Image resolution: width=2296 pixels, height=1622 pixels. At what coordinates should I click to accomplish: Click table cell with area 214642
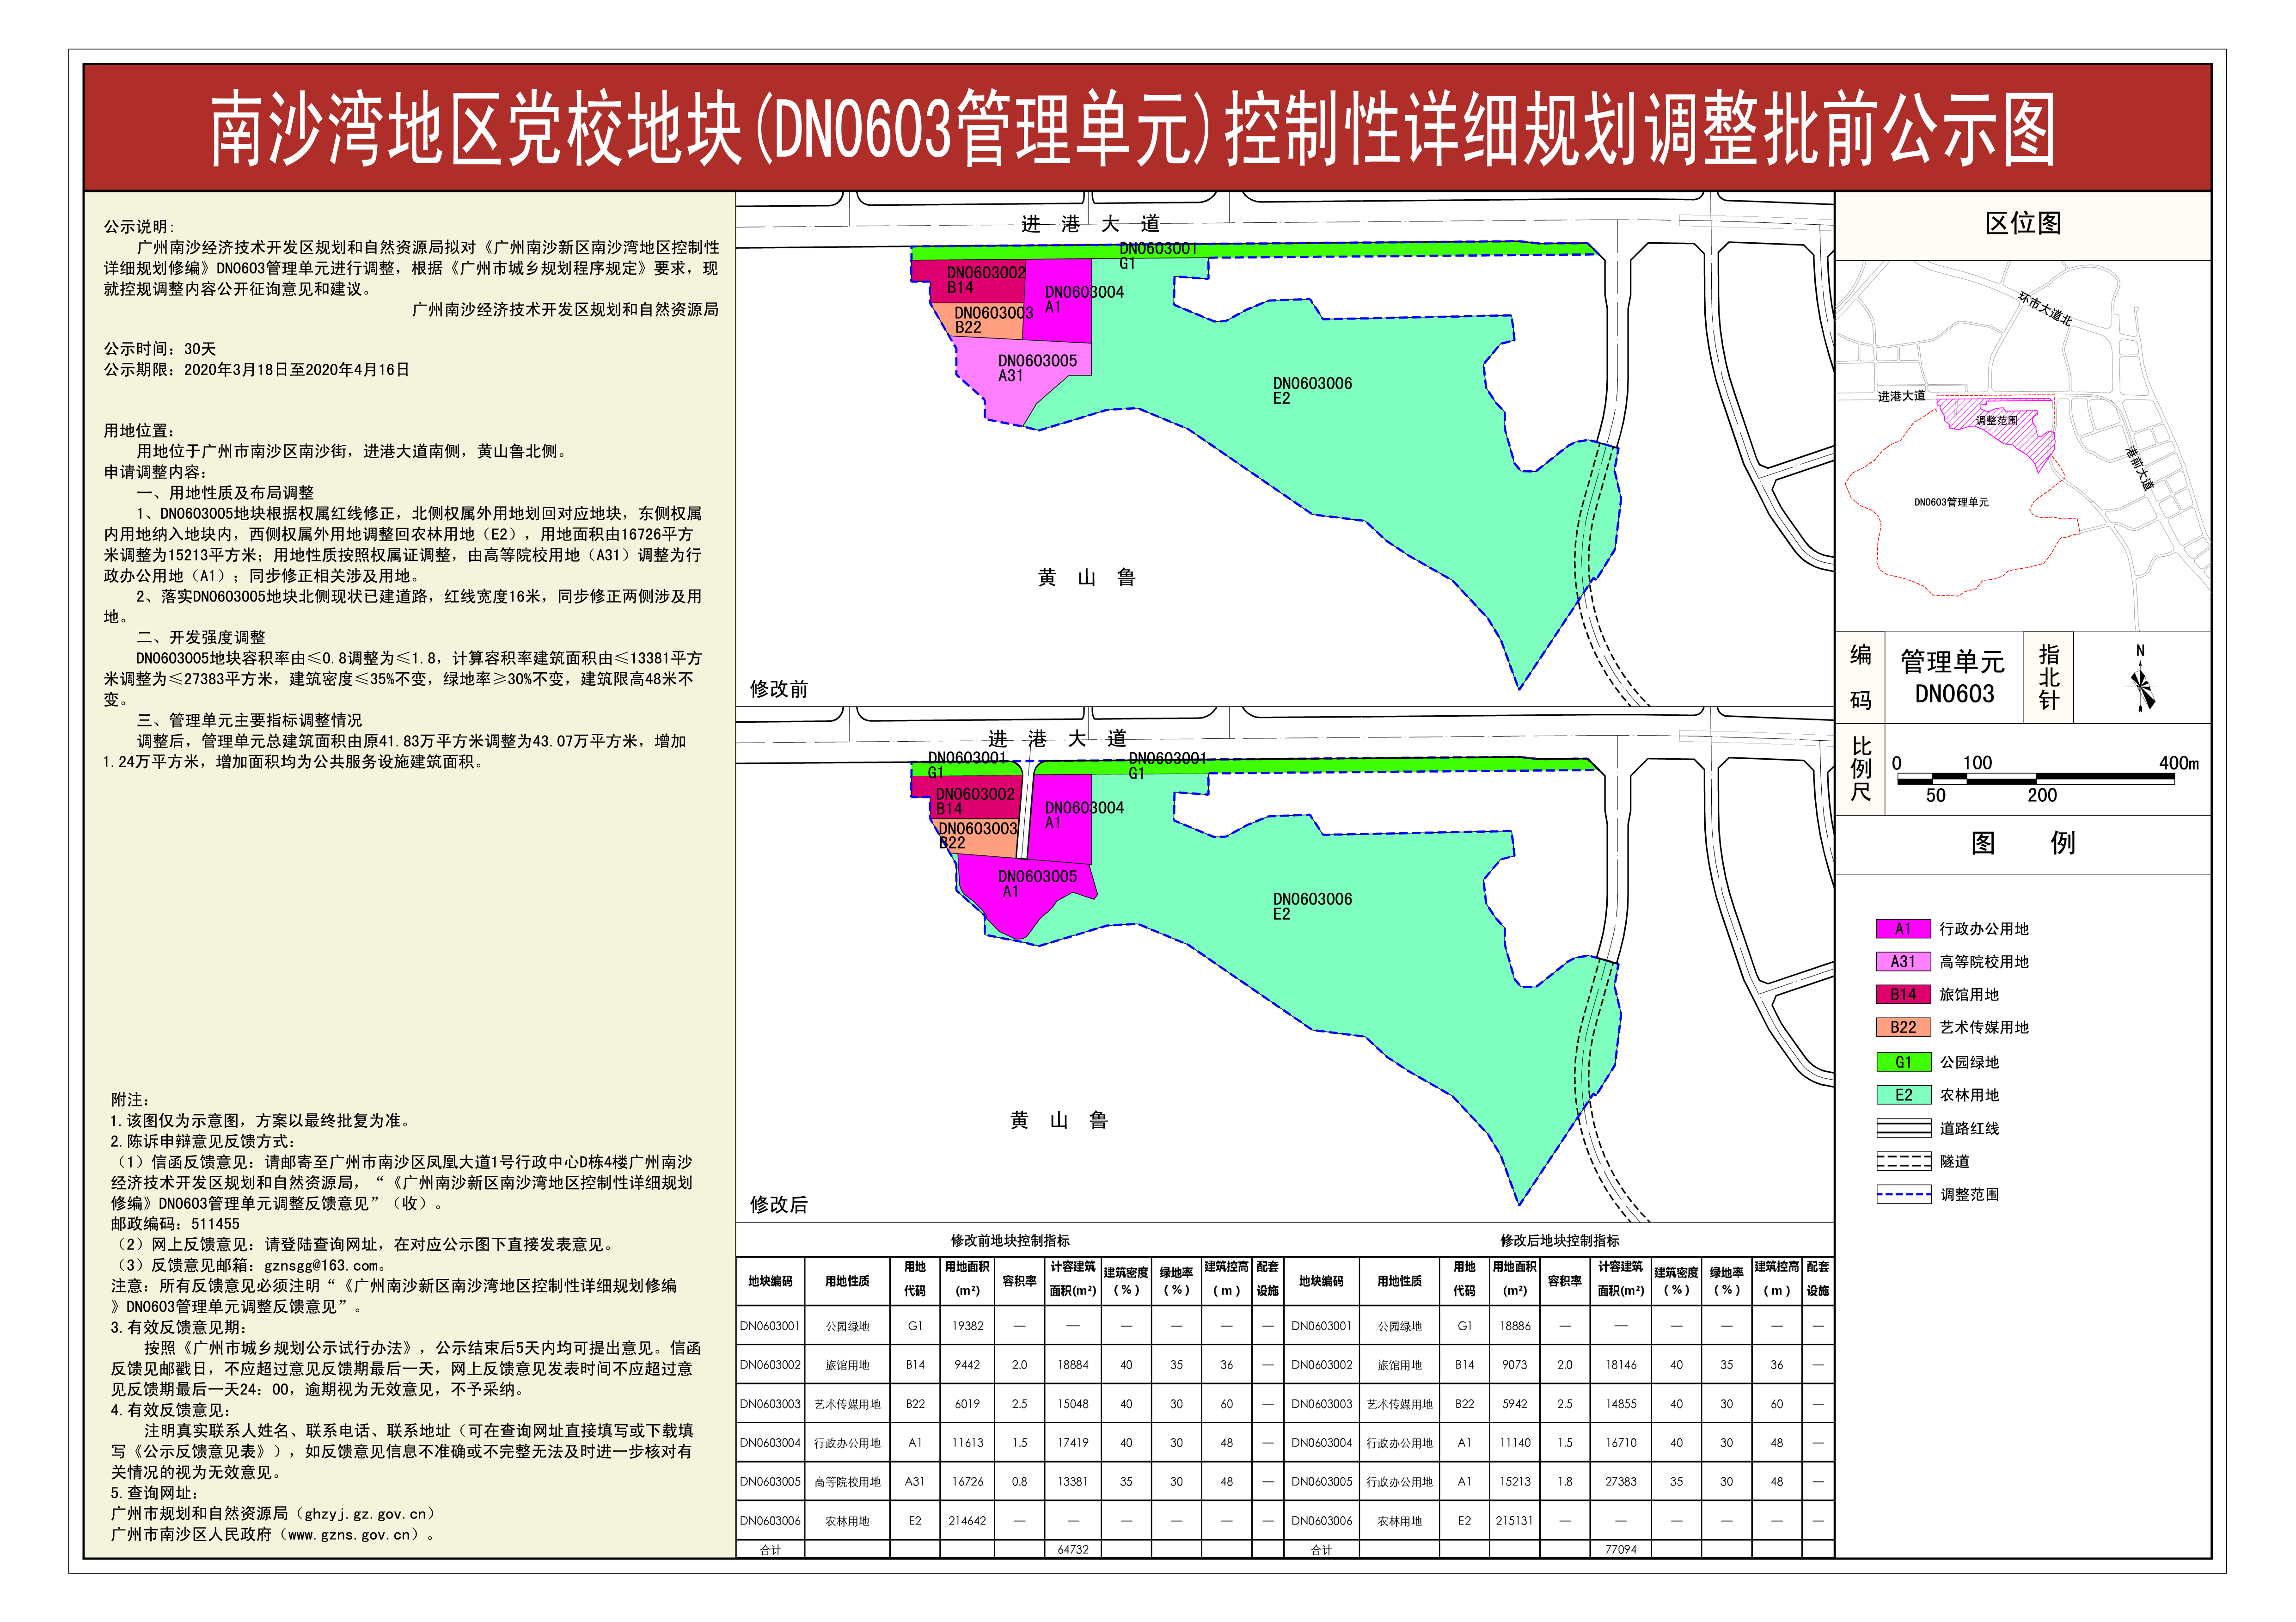[x=967, y=1521]
